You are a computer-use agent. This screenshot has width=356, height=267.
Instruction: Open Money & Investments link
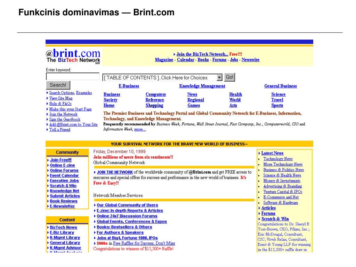coord(282,181)
